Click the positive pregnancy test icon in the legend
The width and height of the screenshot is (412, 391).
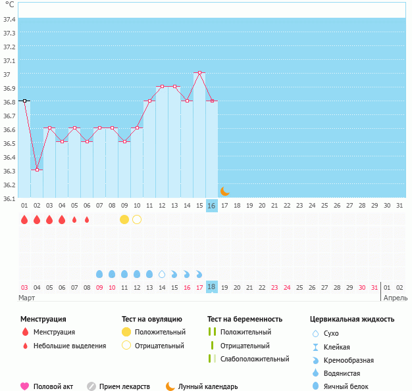(211, 333)
